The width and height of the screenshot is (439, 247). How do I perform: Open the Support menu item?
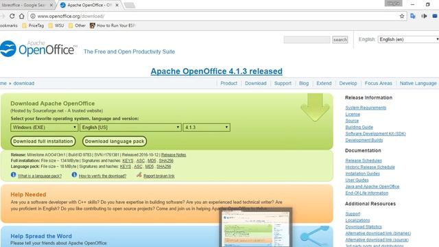(283, 84)
